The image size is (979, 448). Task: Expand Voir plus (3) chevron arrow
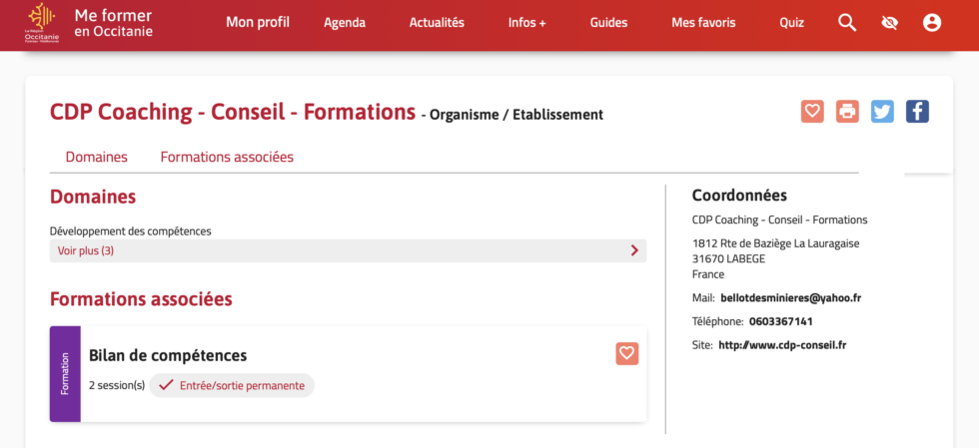pyautogui.click(x=634, y=250)
